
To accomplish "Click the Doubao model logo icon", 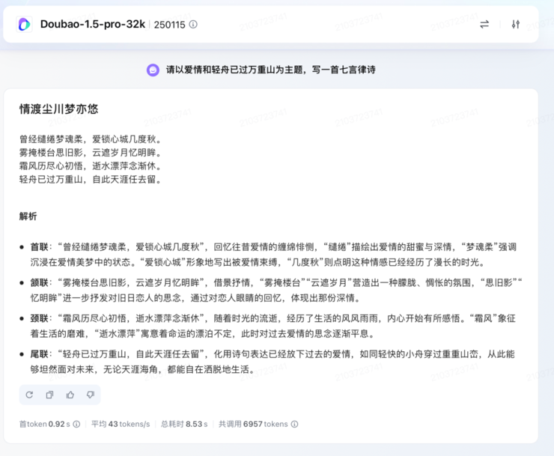I will 25,24.
